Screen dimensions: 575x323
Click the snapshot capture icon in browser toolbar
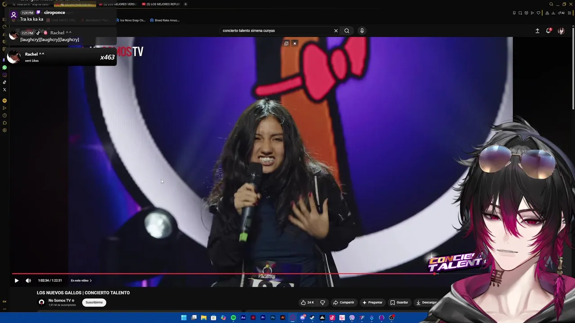point(520,13)
